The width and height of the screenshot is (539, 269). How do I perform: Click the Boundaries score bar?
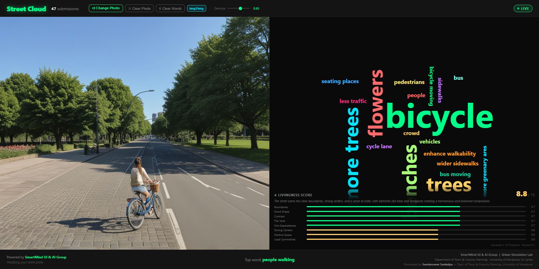[x=416, y=207]
